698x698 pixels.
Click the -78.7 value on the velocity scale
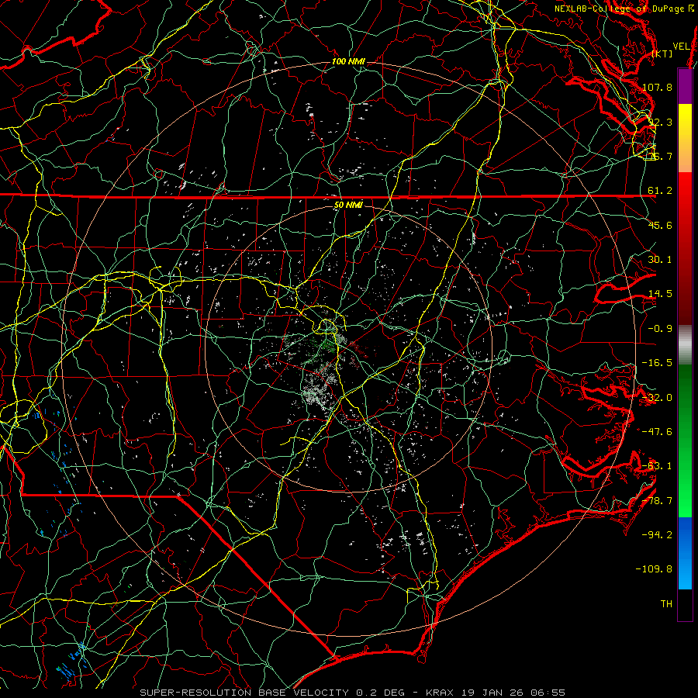point(657,501)
